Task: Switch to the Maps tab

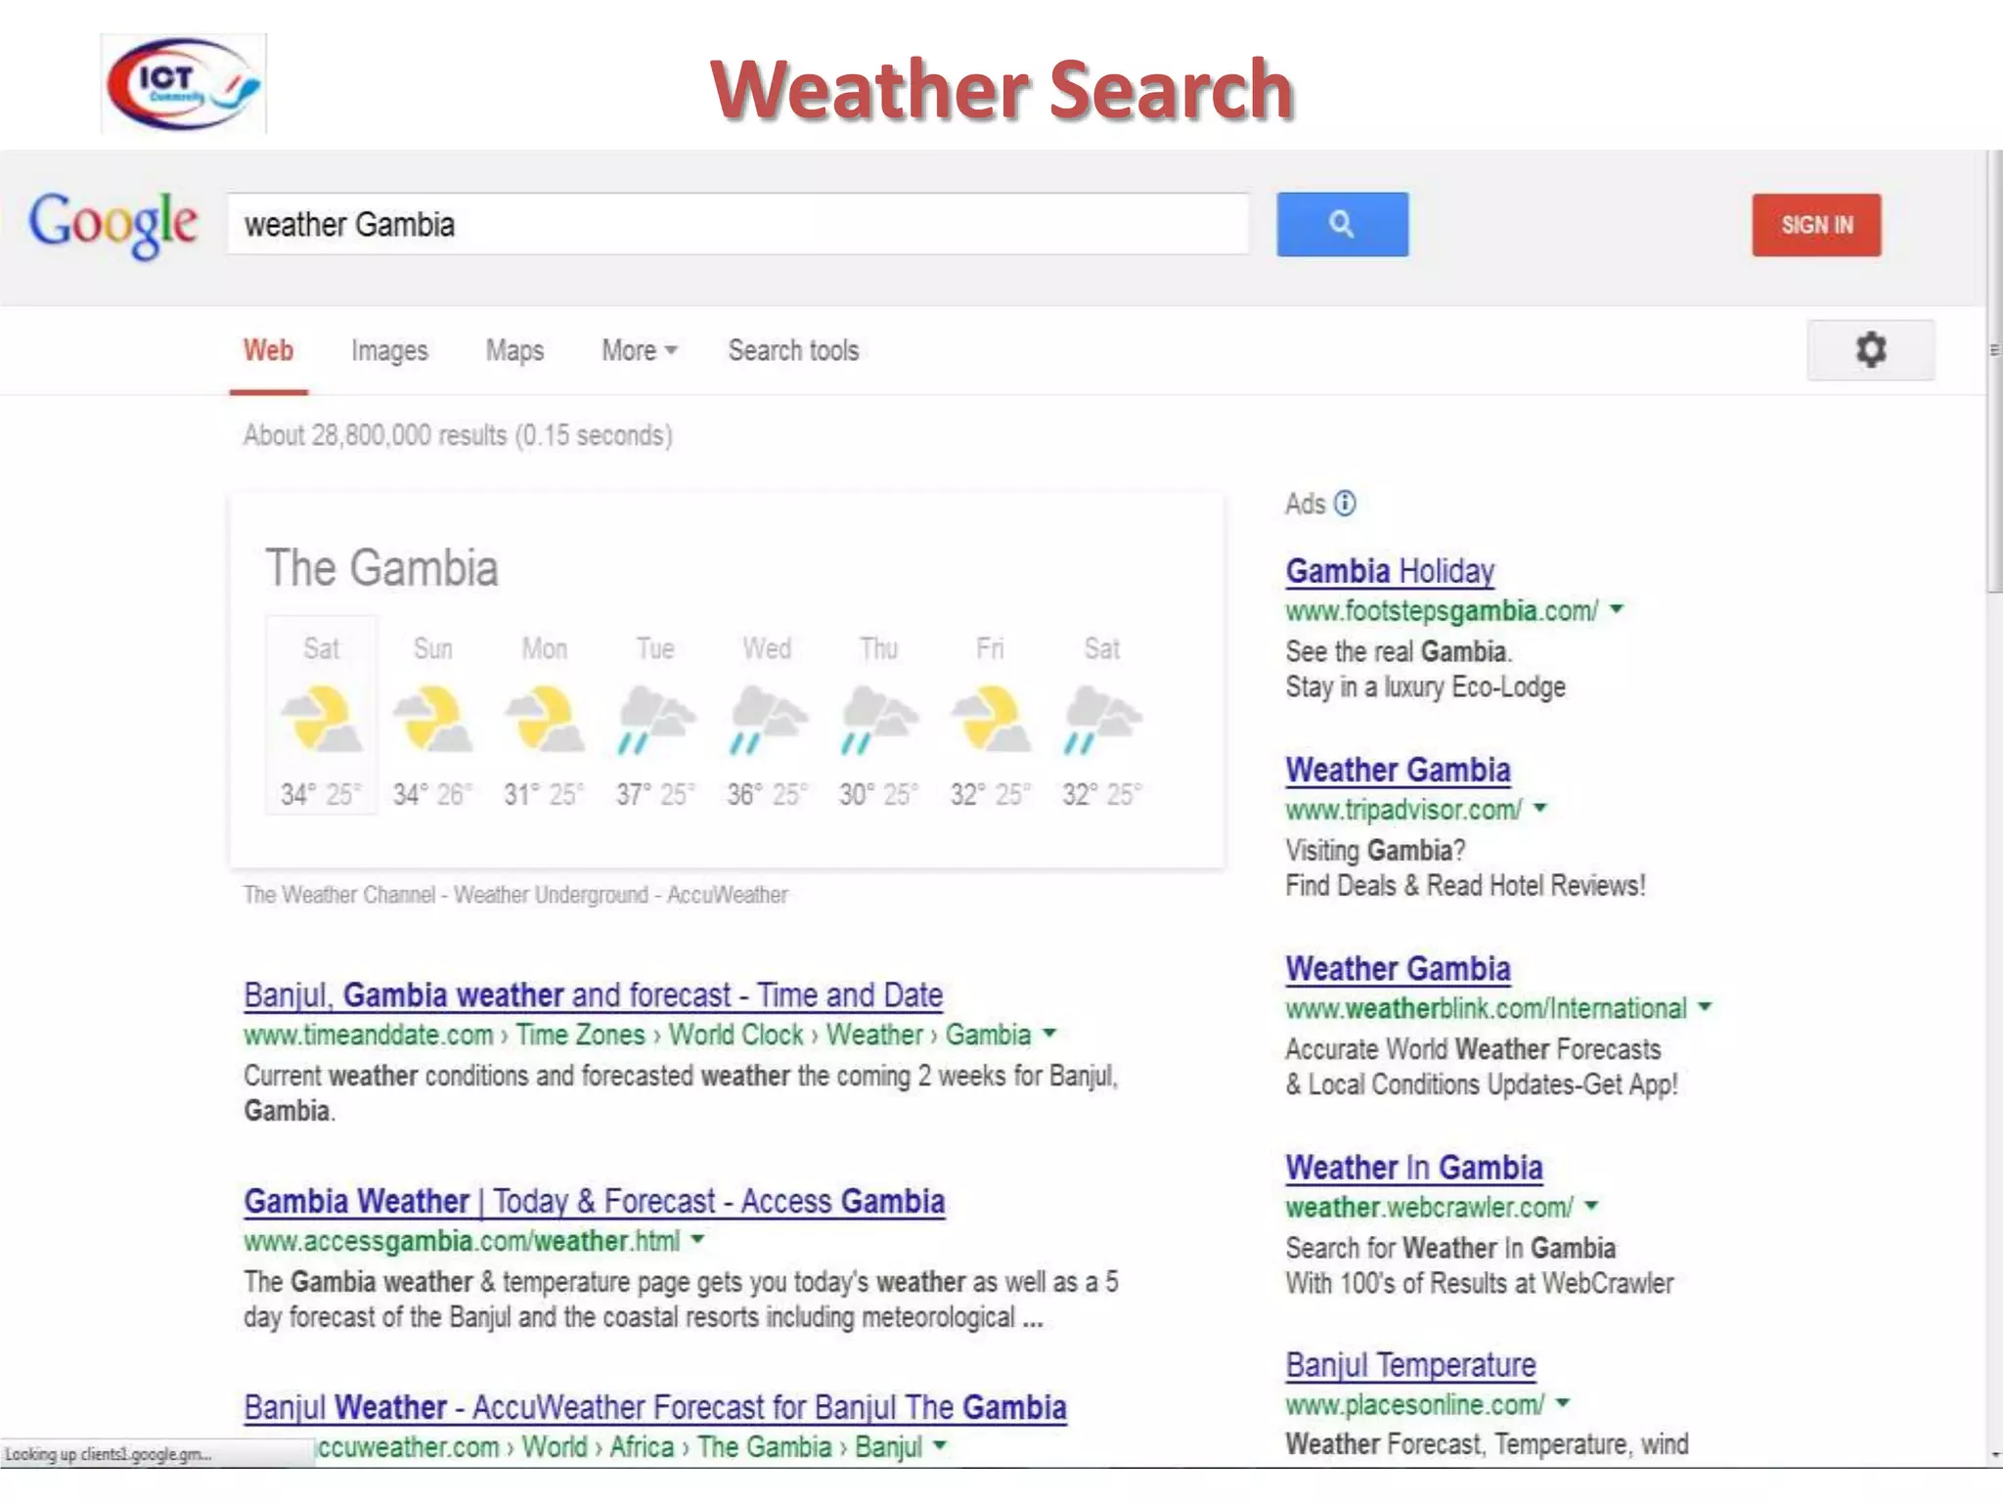Action: tap(514, 350)
